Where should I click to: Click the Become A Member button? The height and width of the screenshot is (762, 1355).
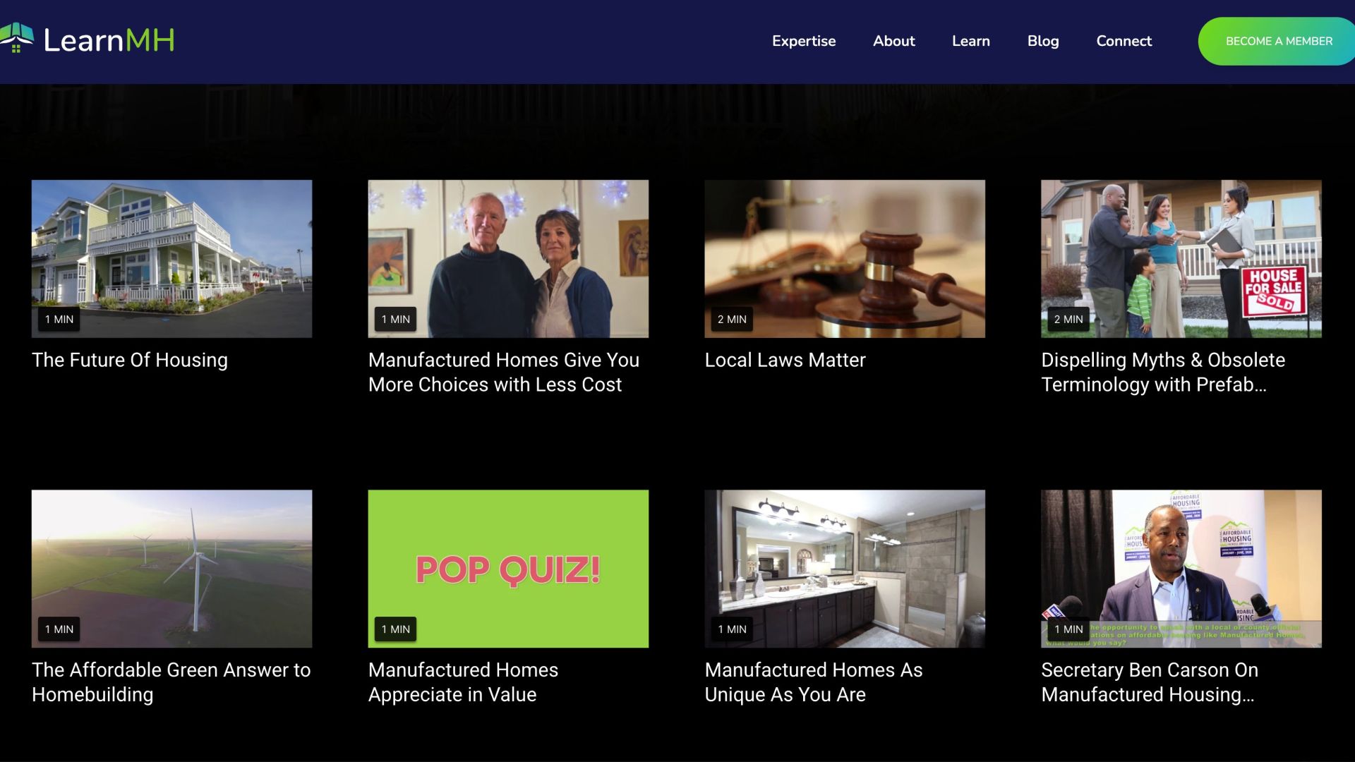point(1275,41)
